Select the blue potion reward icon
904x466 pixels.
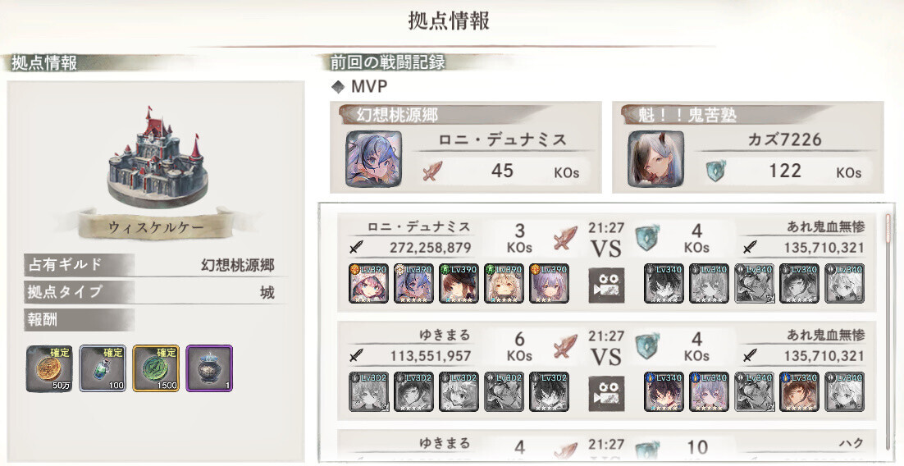point(103,368)
